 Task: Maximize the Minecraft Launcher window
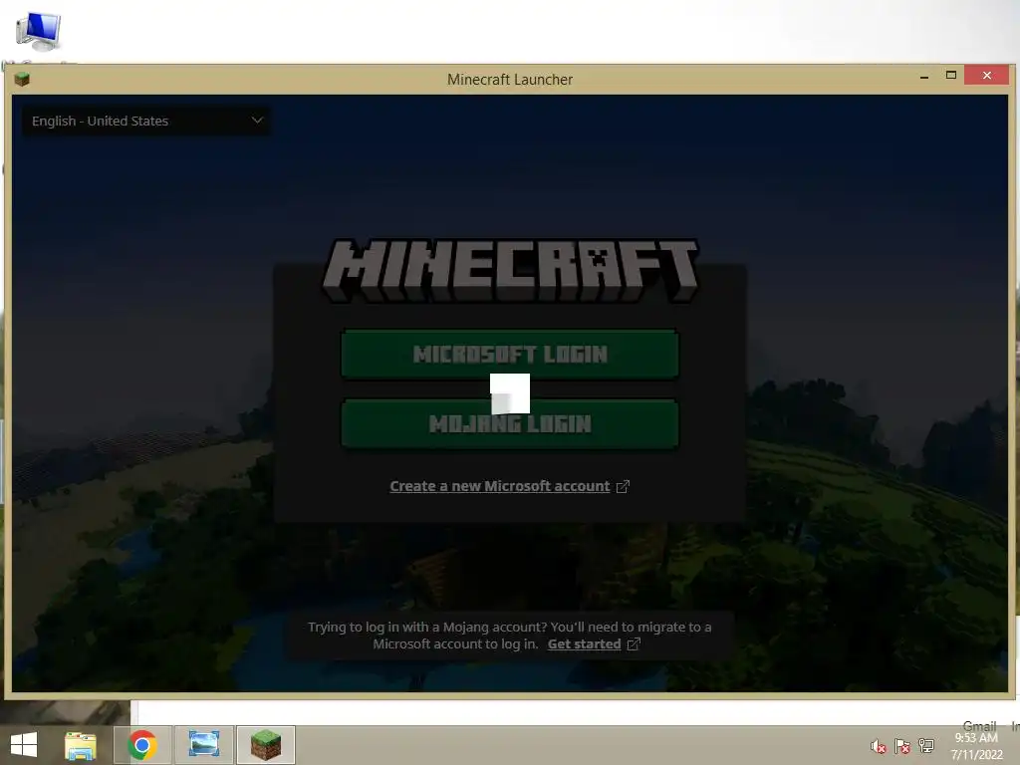(951, 76)
